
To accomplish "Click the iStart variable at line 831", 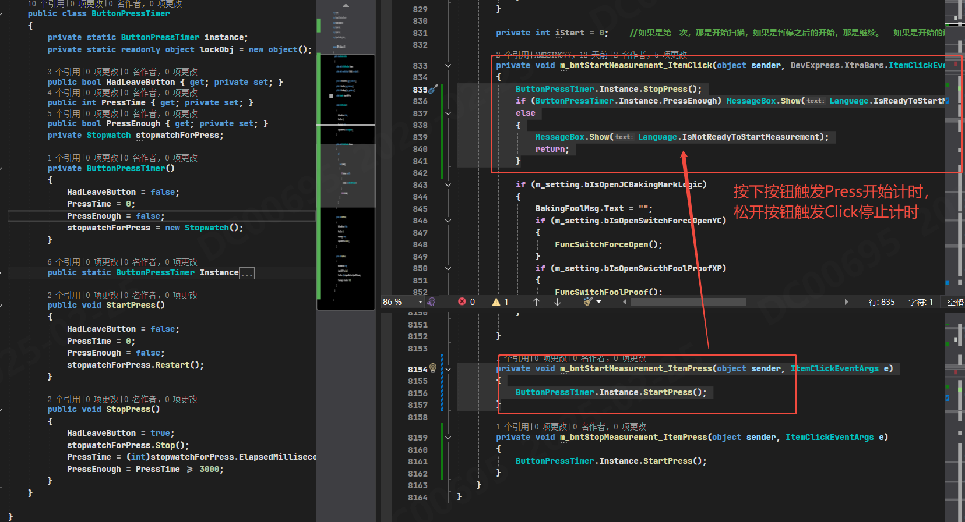I will pyautogui.click(x=570, y=33).
